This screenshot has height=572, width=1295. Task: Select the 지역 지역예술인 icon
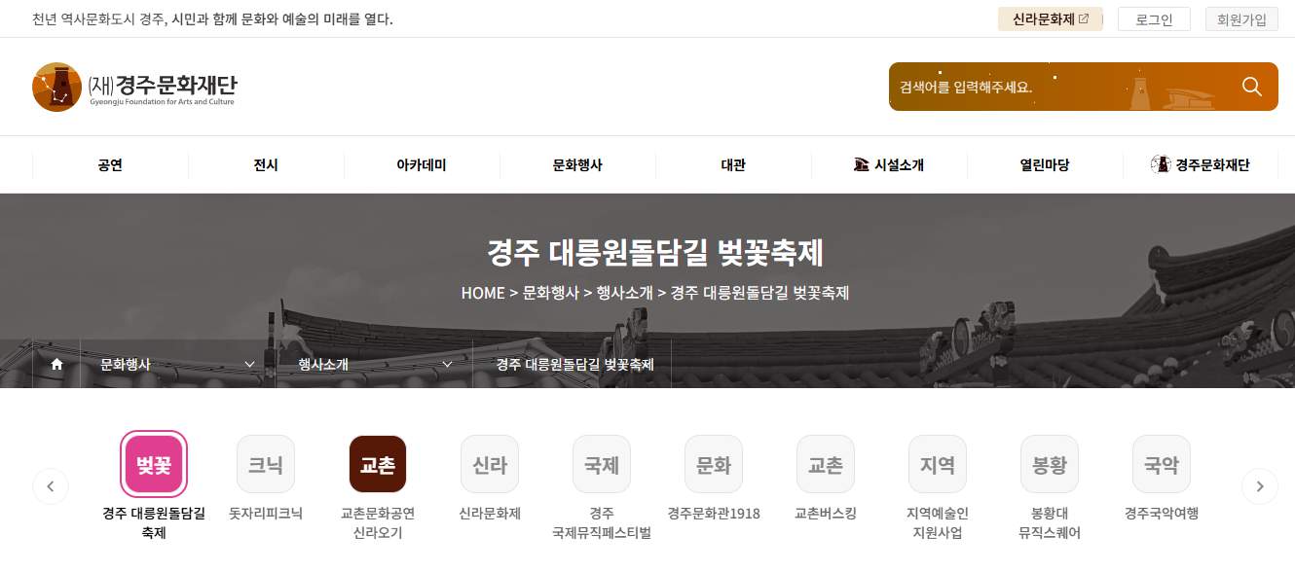(x=938, y=464)
